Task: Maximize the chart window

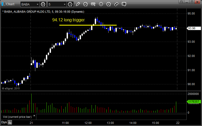Action: (192, 2)
